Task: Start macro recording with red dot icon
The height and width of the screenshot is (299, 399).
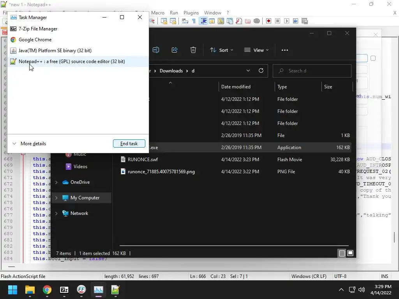Action: click(x=268, y=21)
